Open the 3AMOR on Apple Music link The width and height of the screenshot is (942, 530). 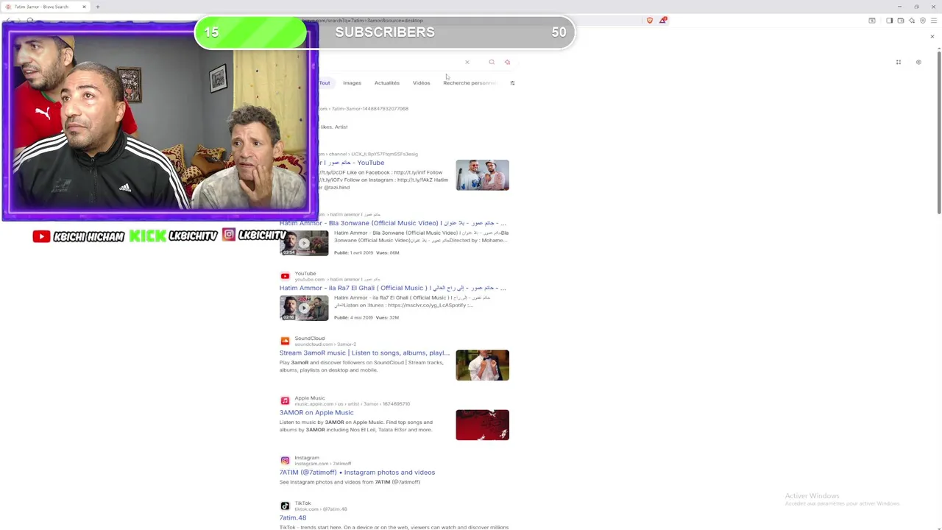point(316,412)
